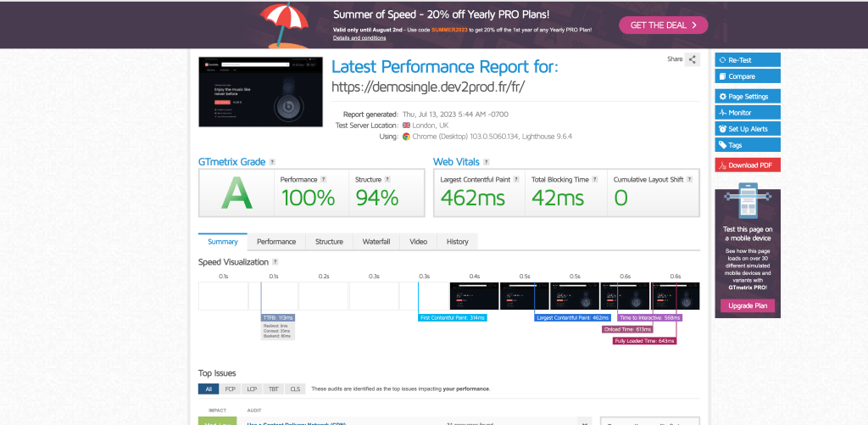Click the TTFB 113ms marker

[278, 318]
